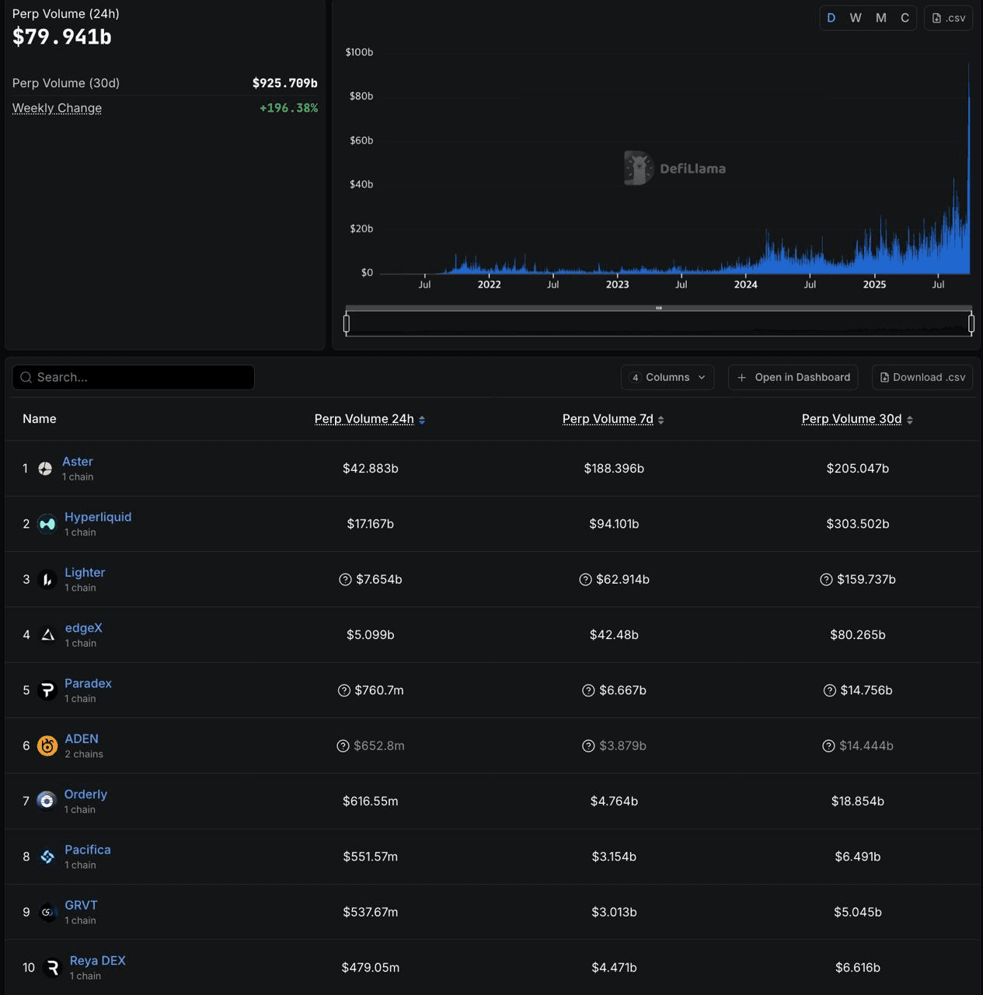Open the Aster protocol link

78,462
